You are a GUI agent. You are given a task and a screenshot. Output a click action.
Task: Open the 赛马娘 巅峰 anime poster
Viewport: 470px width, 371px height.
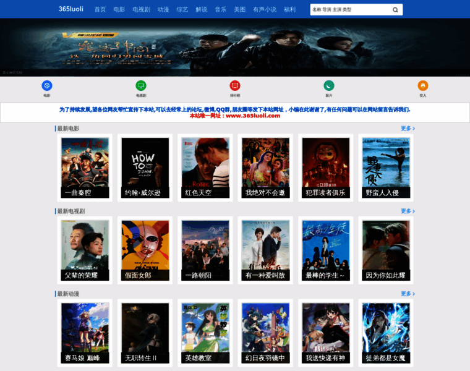[x=85, y=333]
